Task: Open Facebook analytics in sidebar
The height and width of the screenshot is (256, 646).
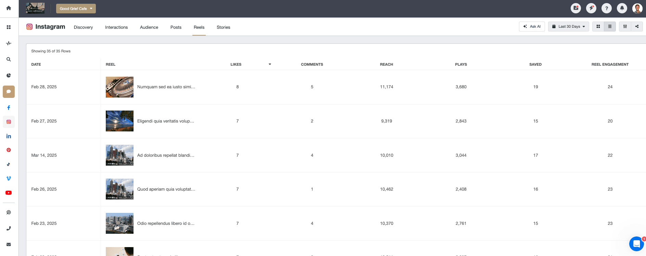Action: pos(9,107)
